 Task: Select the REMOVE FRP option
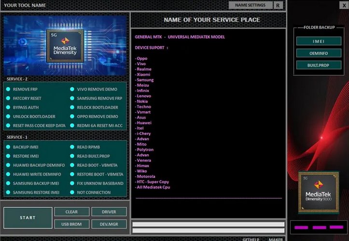click(x=22, y=89)
